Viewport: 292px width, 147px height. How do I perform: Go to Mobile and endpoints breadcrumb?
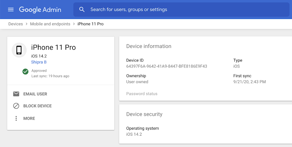click(50, 24)
